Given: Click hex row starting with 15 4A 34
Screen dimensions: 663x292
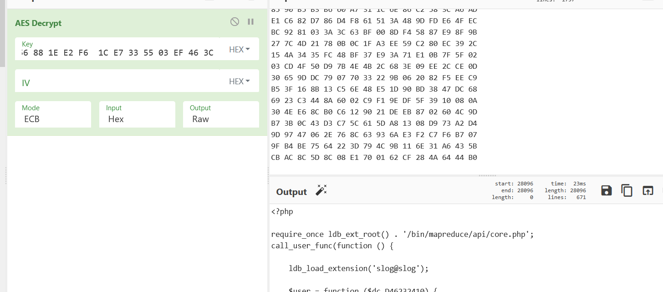Looking at the screenshot, I should (x=374, y=55).
